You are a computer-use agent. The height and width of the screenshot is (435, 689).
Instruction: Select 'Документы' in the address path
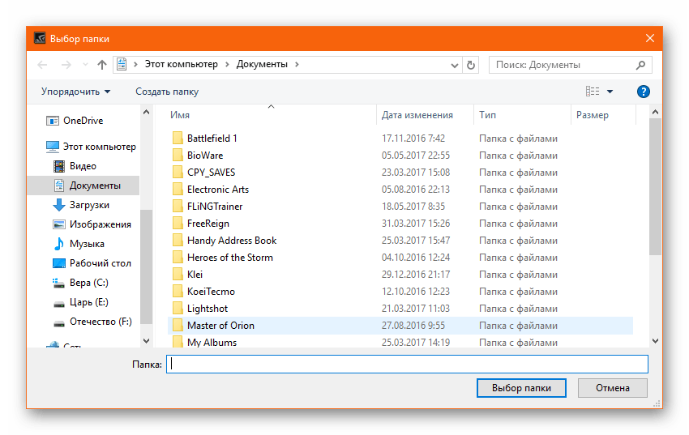pos(262,64)
